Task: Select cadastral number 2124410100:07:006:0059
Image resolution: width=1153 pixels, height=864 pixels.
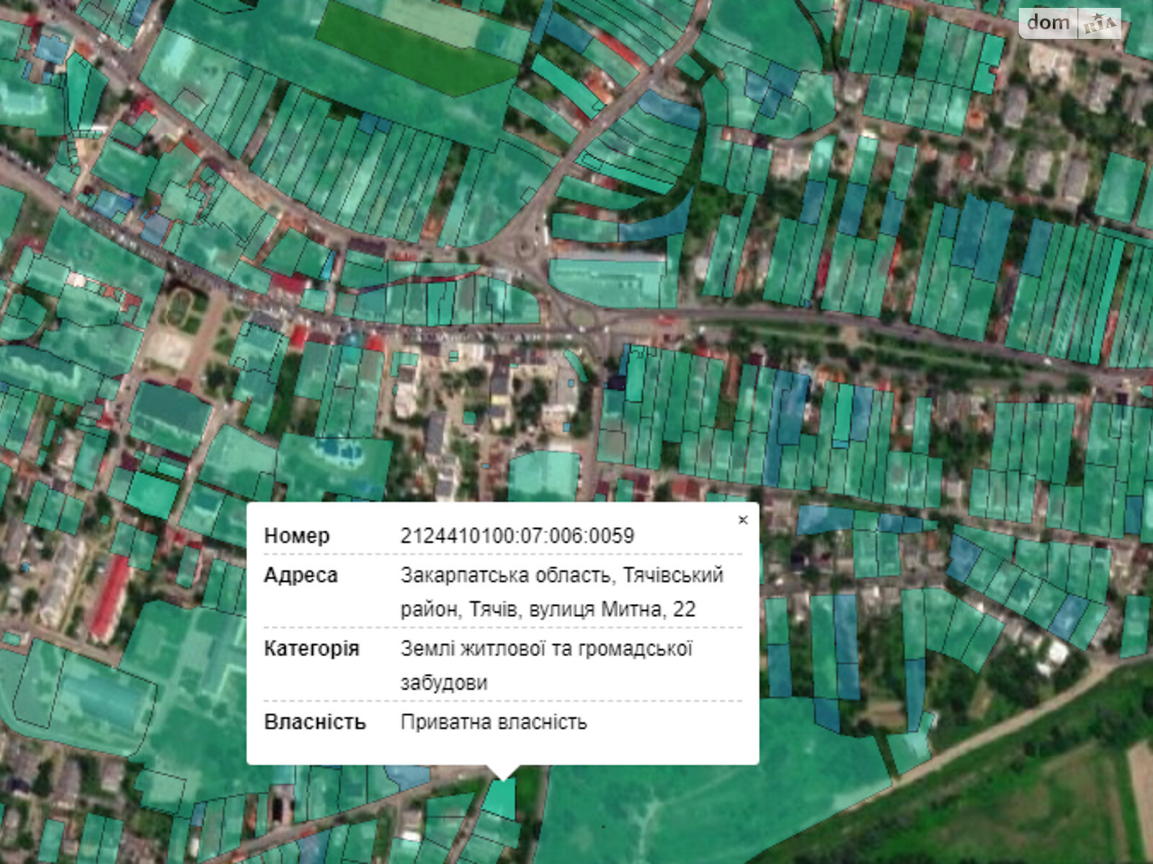Action: tap(517, 536)
